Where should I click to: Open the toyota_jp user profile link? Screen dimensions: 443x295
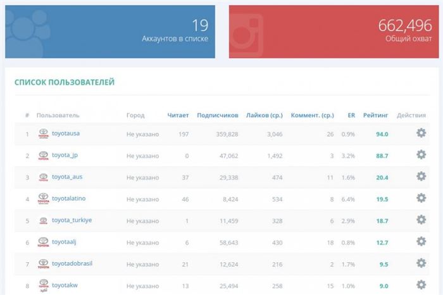pos(65,155)
